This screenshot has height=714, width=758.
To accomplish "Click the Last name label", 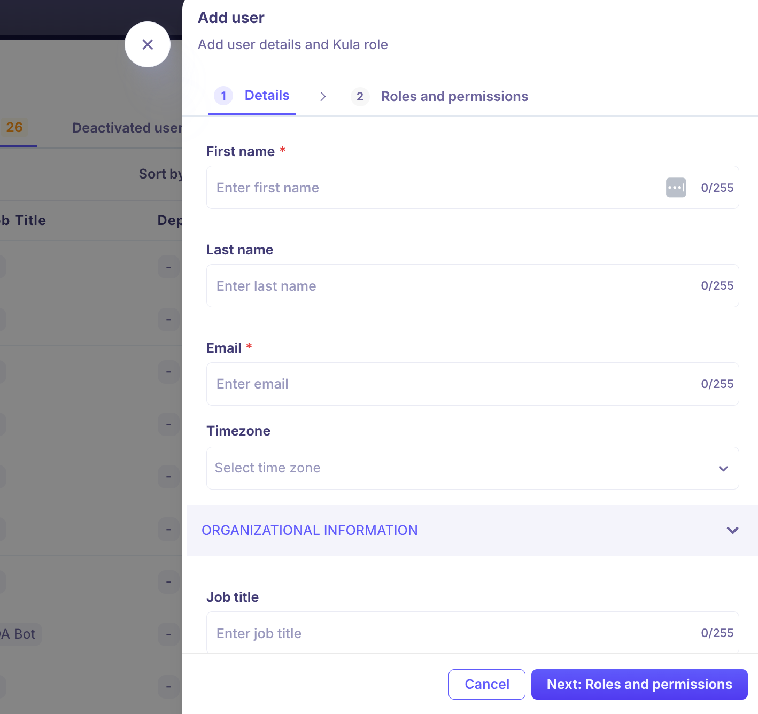I will tap(239, 250).
